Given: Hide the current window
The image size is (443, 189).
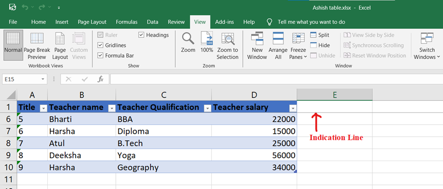Looking at the screenshot, I should (x=320, y=45).
